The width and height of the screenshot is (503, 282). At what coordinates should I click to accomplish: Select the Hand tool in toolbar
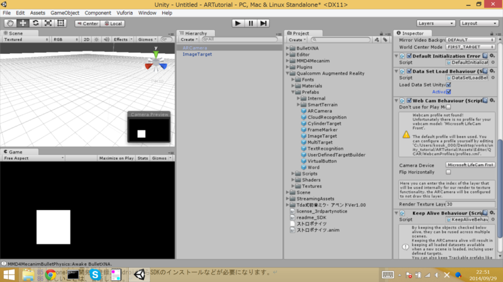10,23
